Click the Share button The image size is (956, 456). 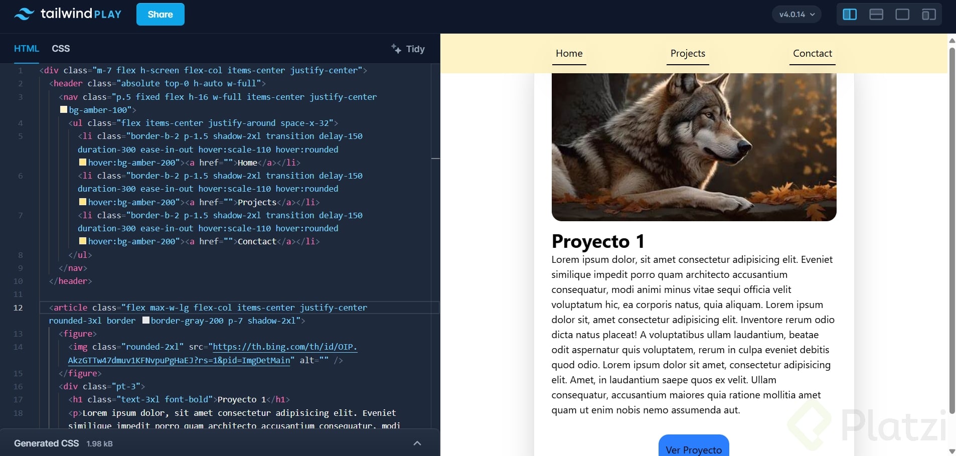coord(160,14)
